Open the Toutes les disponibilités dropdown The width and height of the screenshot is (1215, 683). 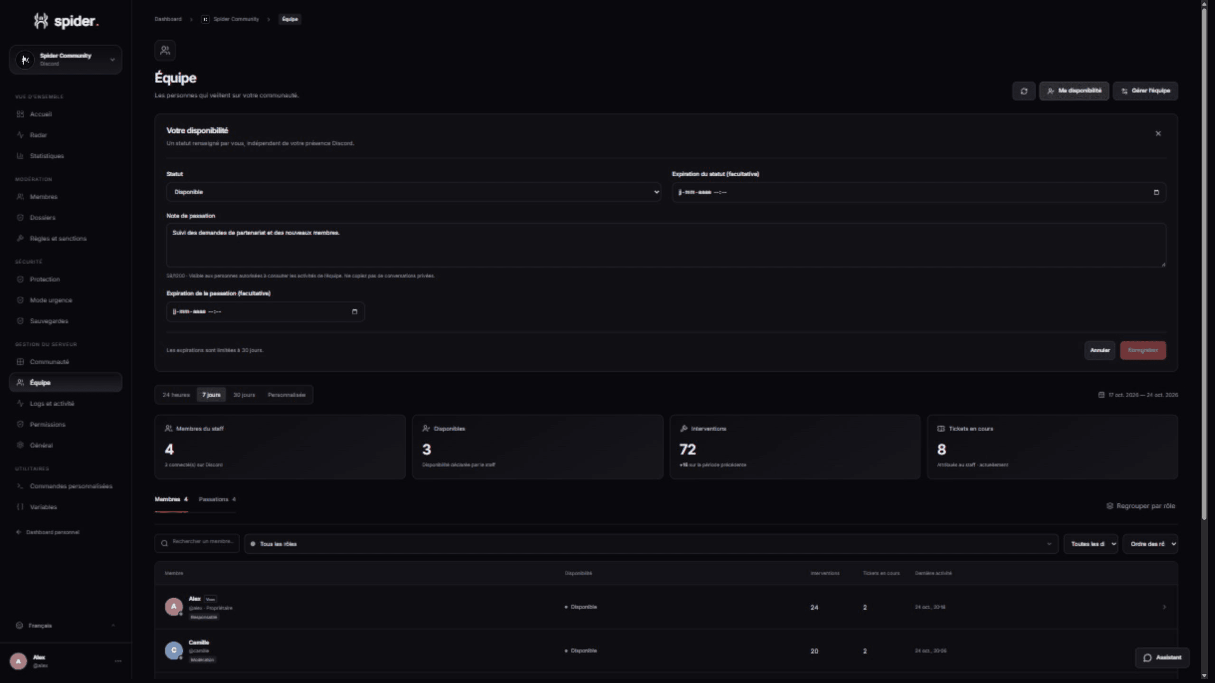(1091, 544)
